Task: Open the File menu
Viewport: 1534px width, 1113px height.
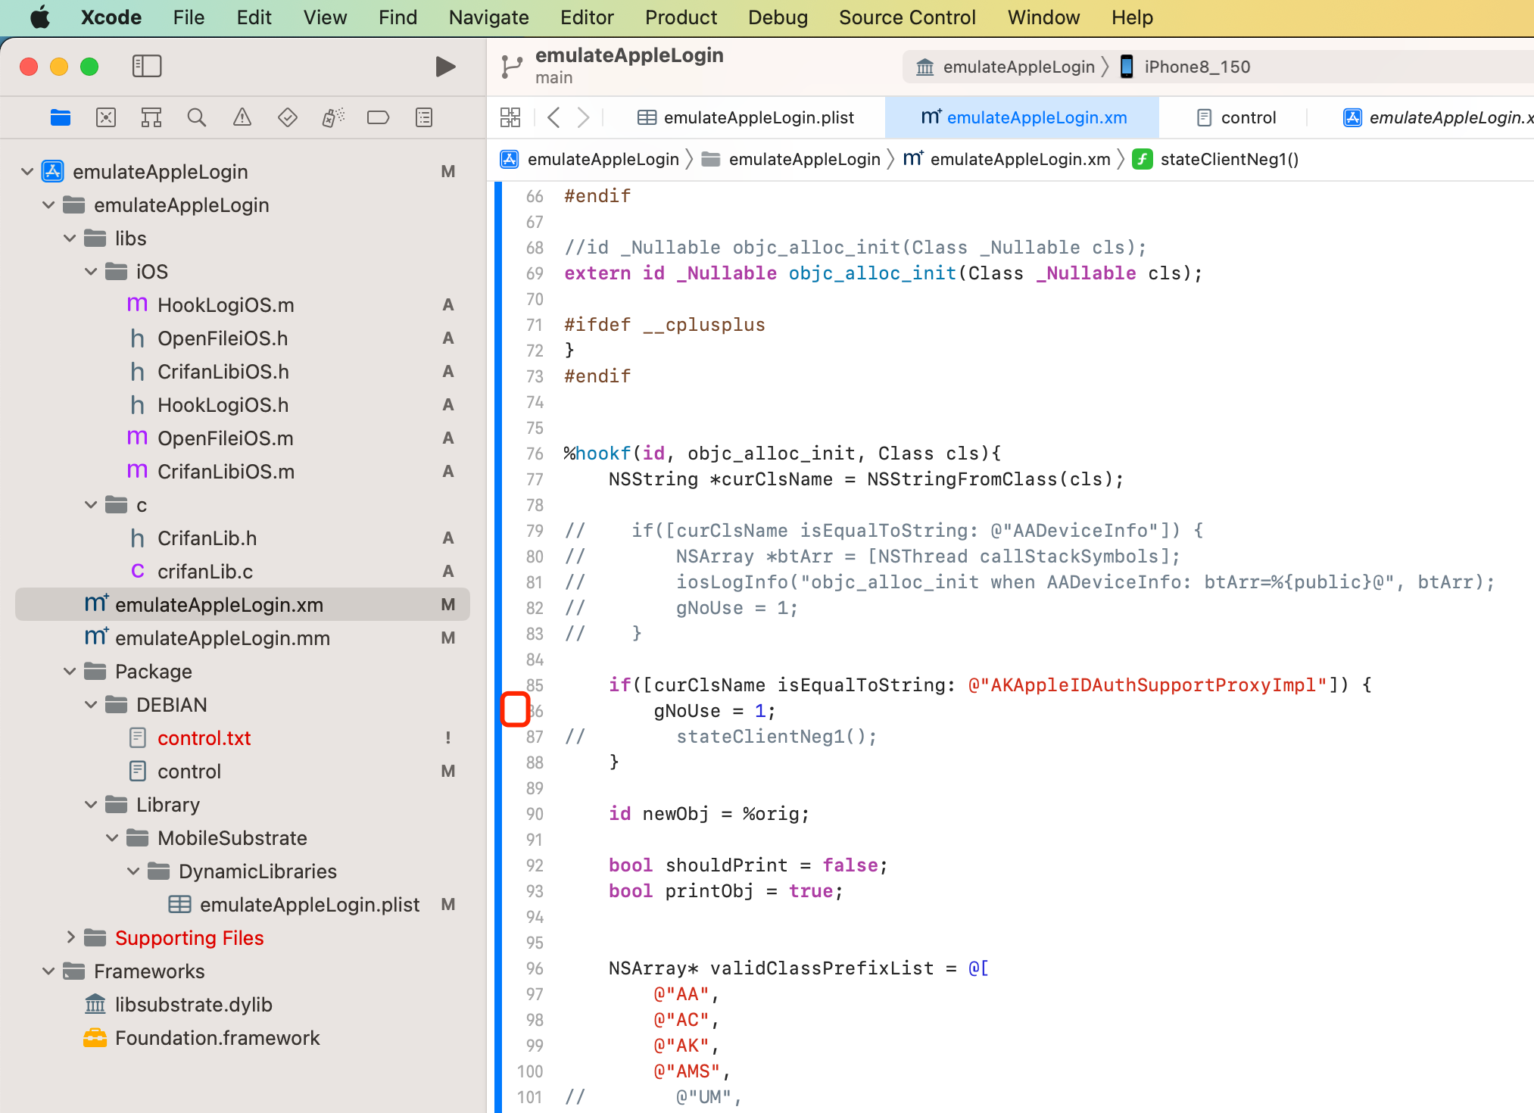Action: [x=189, y=17]
